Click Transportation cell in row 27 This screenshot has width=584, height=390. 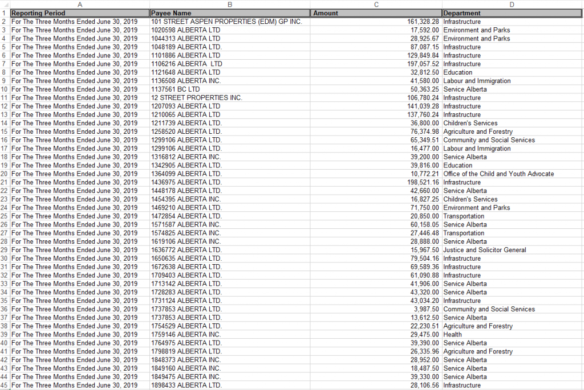(x=512, y=233)
